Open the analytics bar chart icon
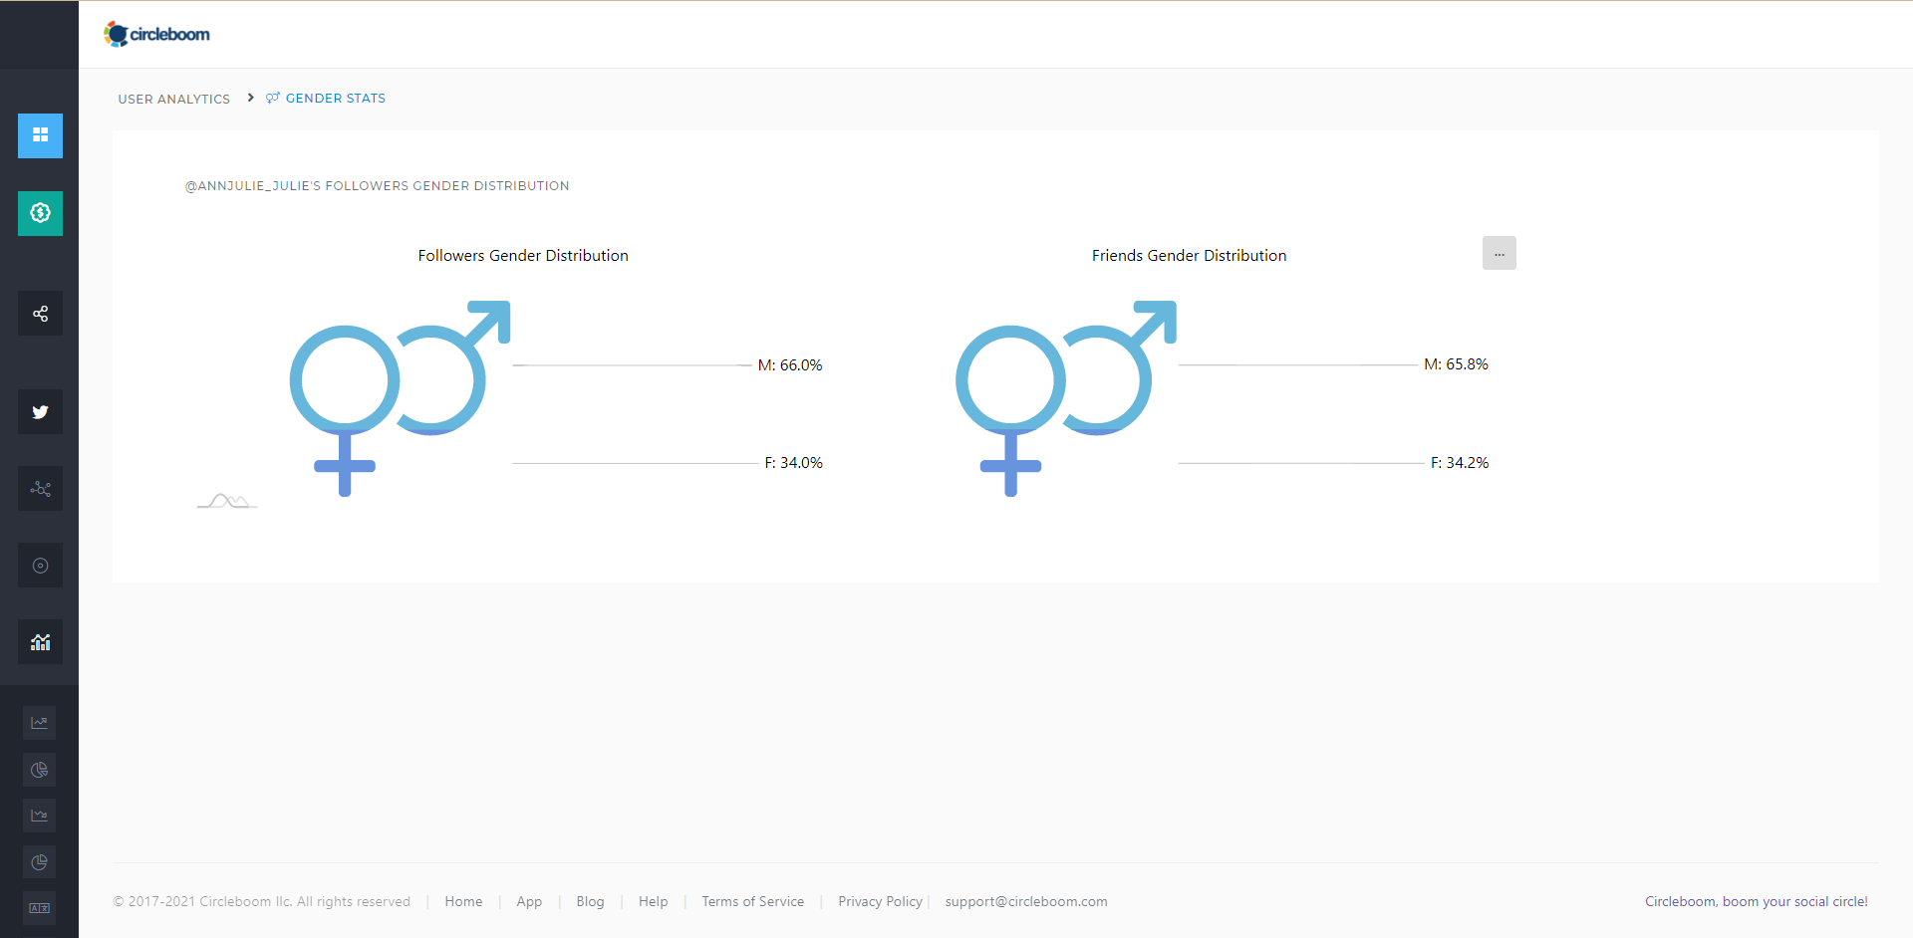This screenshot has height=938, width=1913. [x=40, y=641]
